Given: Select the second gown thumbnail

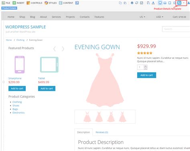Looking at the screenshot, I should pyautogui.click(x=99, y=117).
